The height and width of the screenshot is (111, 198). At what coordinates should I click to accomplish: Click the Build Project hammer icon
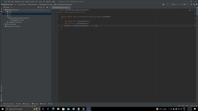tap(168, 4)
